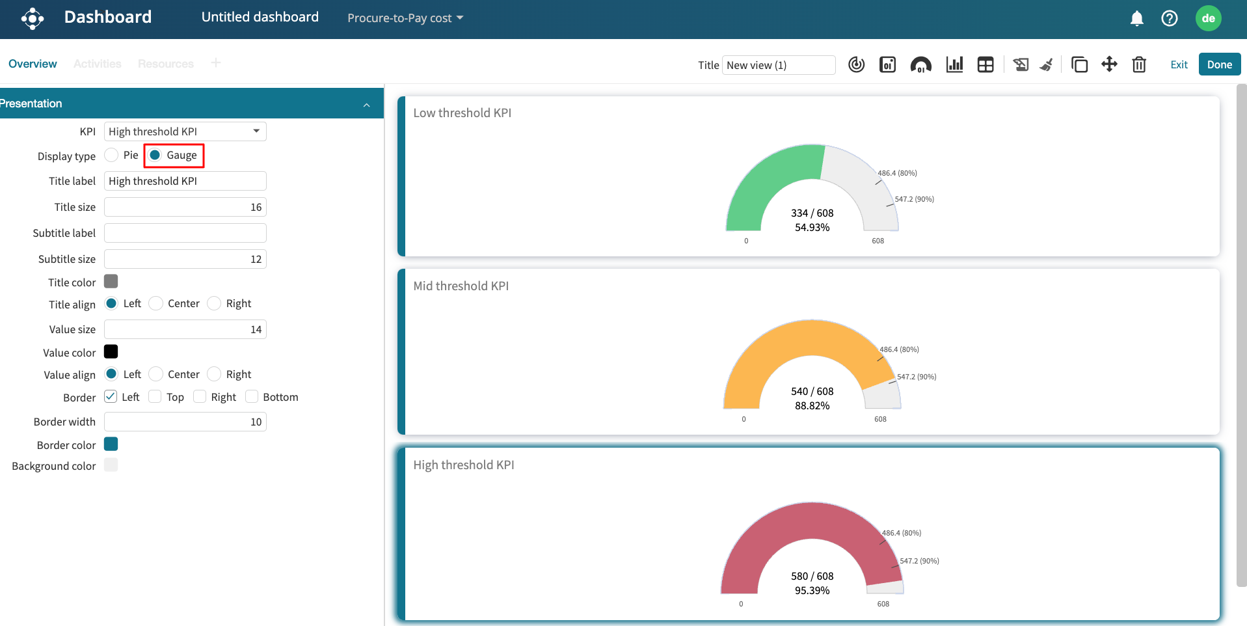Switch to the Activities tab

point(97,64)
